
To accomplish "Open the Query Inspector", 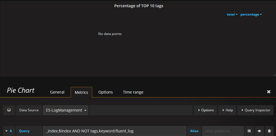I will tap(255, 110).
